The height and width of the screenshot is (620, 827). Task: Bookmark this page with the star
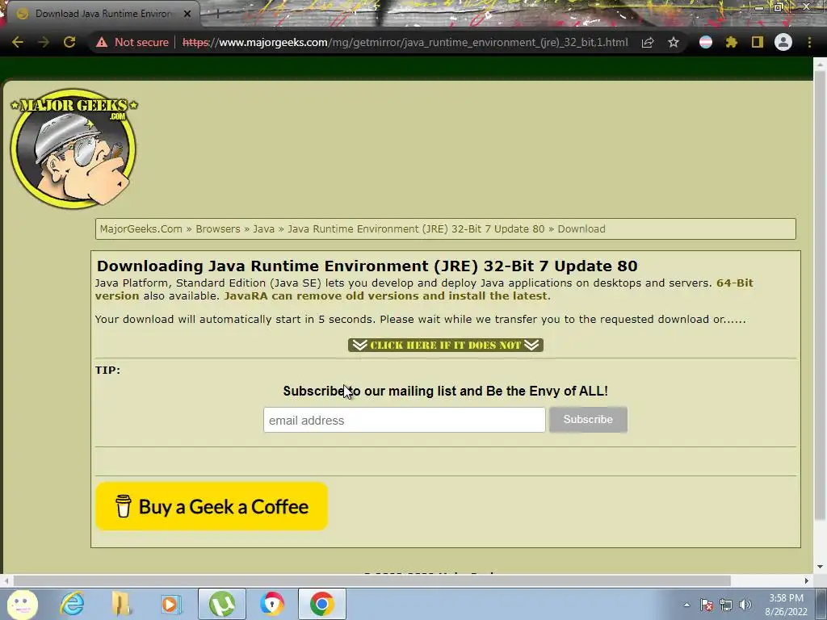674,42
